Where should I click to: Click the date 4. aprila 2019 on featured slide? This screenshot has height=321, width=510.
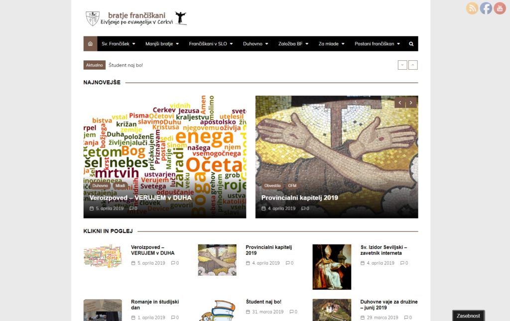[x=281, y=208]
